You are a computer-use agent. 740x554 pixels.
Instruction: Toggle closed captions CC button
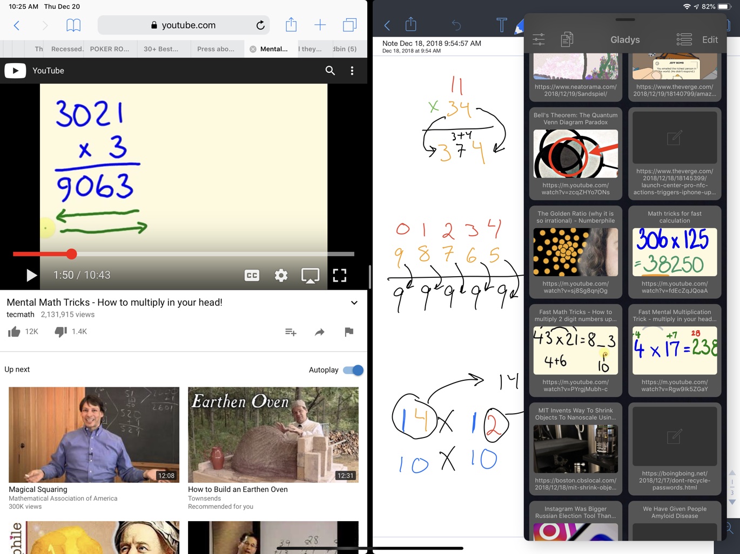tap(252, 275)
